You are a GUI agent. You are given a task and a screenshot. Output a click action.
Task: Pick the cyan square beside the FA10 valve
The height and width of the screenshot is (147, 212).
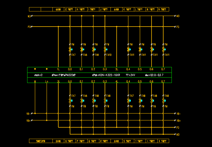click(107, 49)
